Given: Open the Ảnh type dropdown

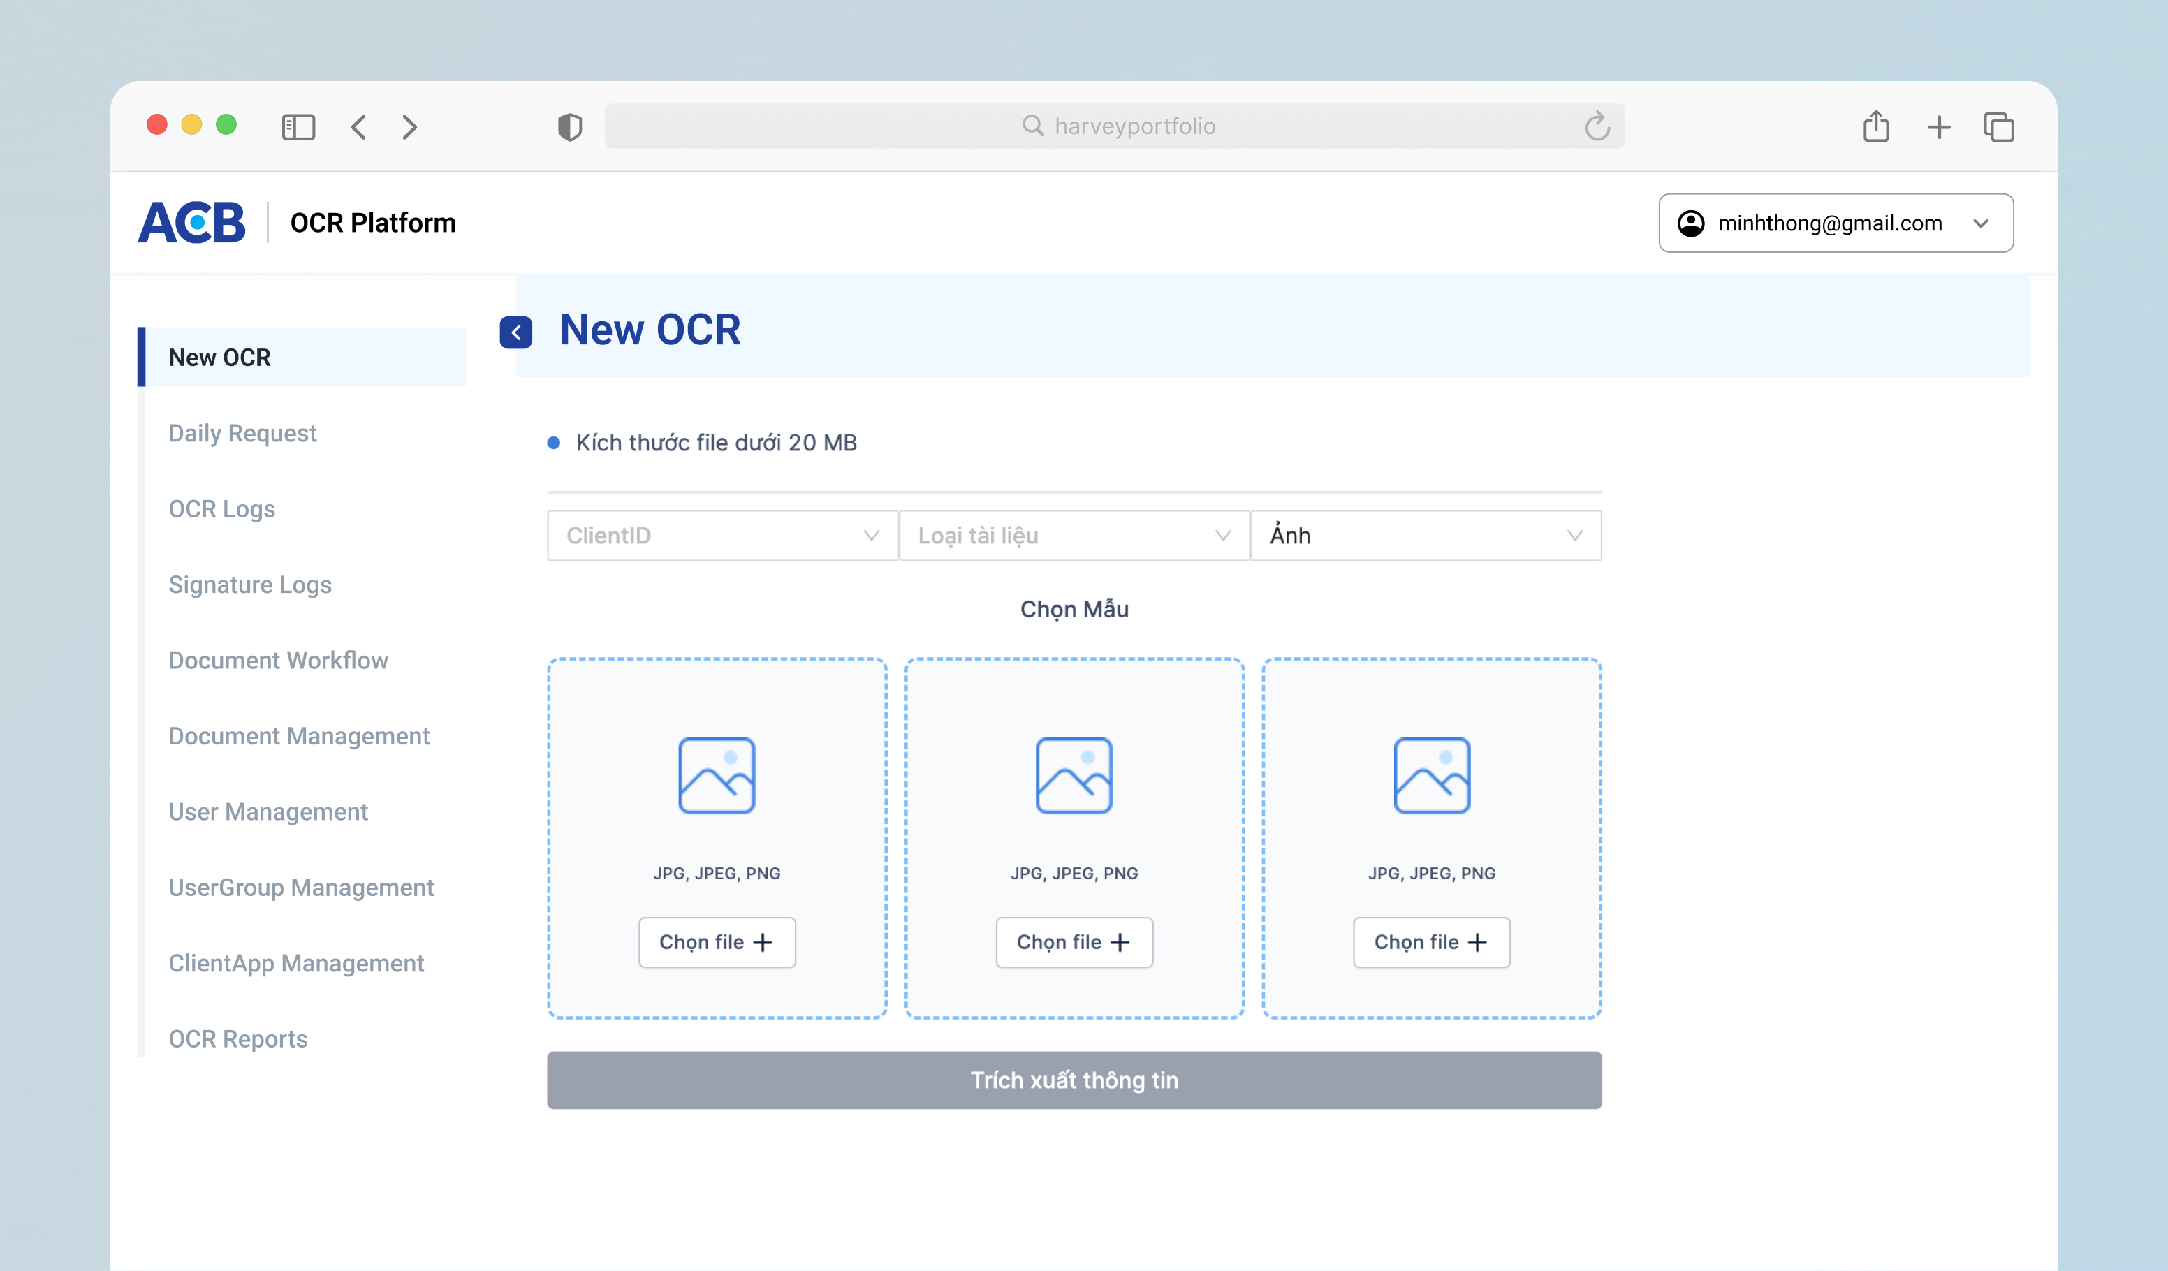Looking at the screenshot, I should (1426, 536).
